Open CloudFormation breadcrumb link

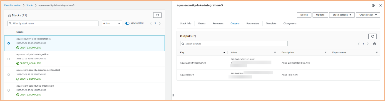pyautogui.click(x=13, y=5)
